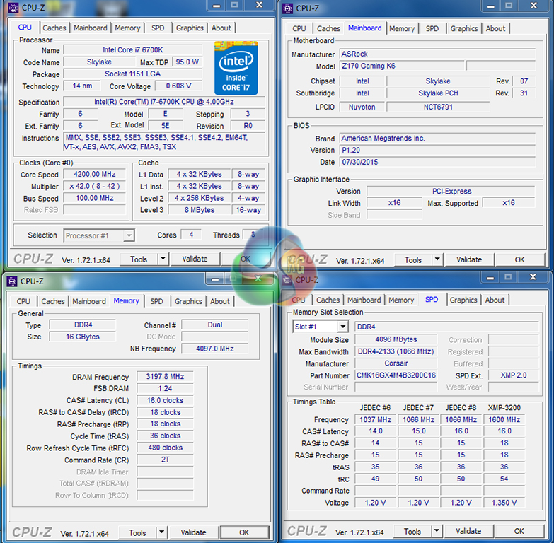Viewport: 554px width, 543px height.
Task: Maximize the SPD tab CPU-Z window
Action: tap(509, 276)
